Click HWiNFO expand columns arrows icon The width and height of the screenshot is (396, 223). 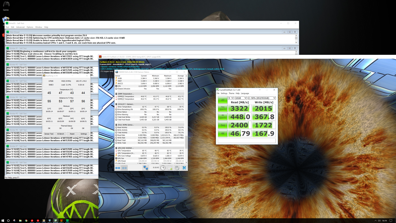[x=118, y=168]
